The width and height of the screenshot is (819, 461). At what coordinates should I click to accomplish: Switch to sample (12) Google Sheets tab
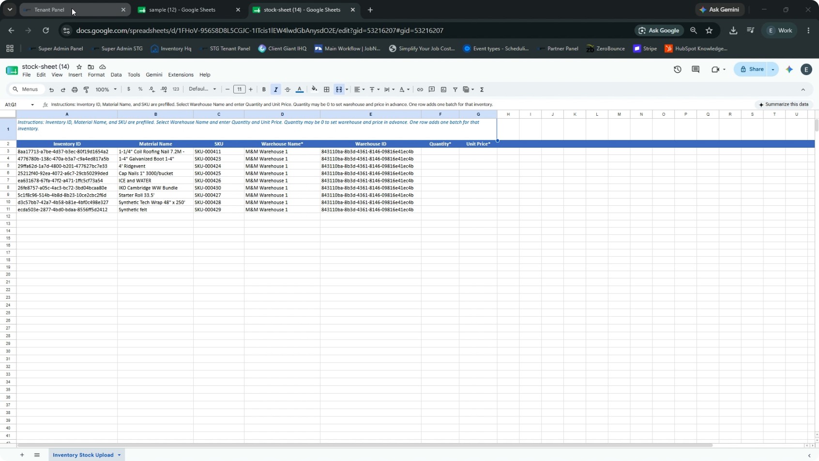click(189, 10)
